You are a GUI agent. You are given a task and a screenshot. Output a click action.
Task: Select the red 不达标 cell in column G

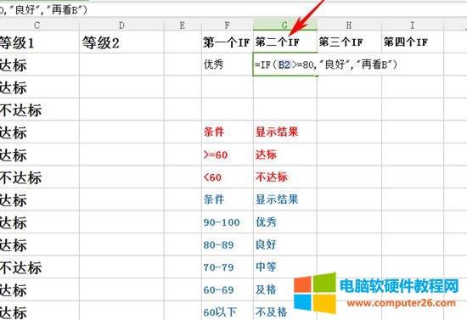(x=284, y=177)
